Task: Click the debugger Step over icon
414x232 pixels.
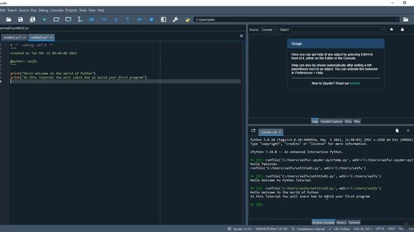Action: tap(103, 19)
